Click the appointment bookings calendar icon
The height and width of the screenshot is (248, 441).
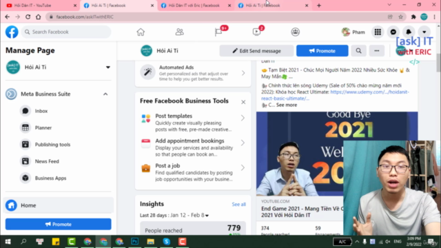pos(145,143)
